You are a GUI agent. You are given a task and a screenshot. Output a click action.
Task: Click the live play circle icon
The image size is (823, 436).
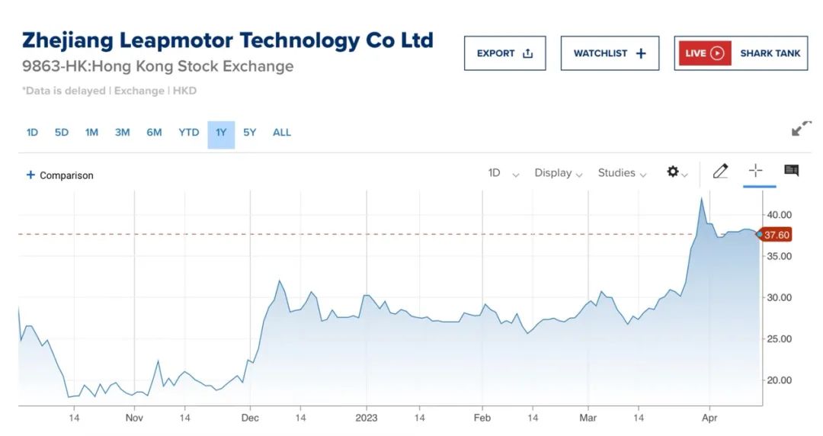point(717,53)
